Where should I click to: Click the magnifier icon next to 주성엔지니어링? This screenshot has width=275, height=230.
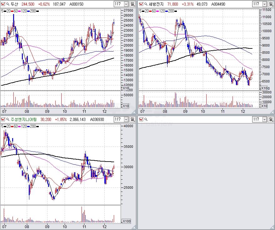click(8, 119)
